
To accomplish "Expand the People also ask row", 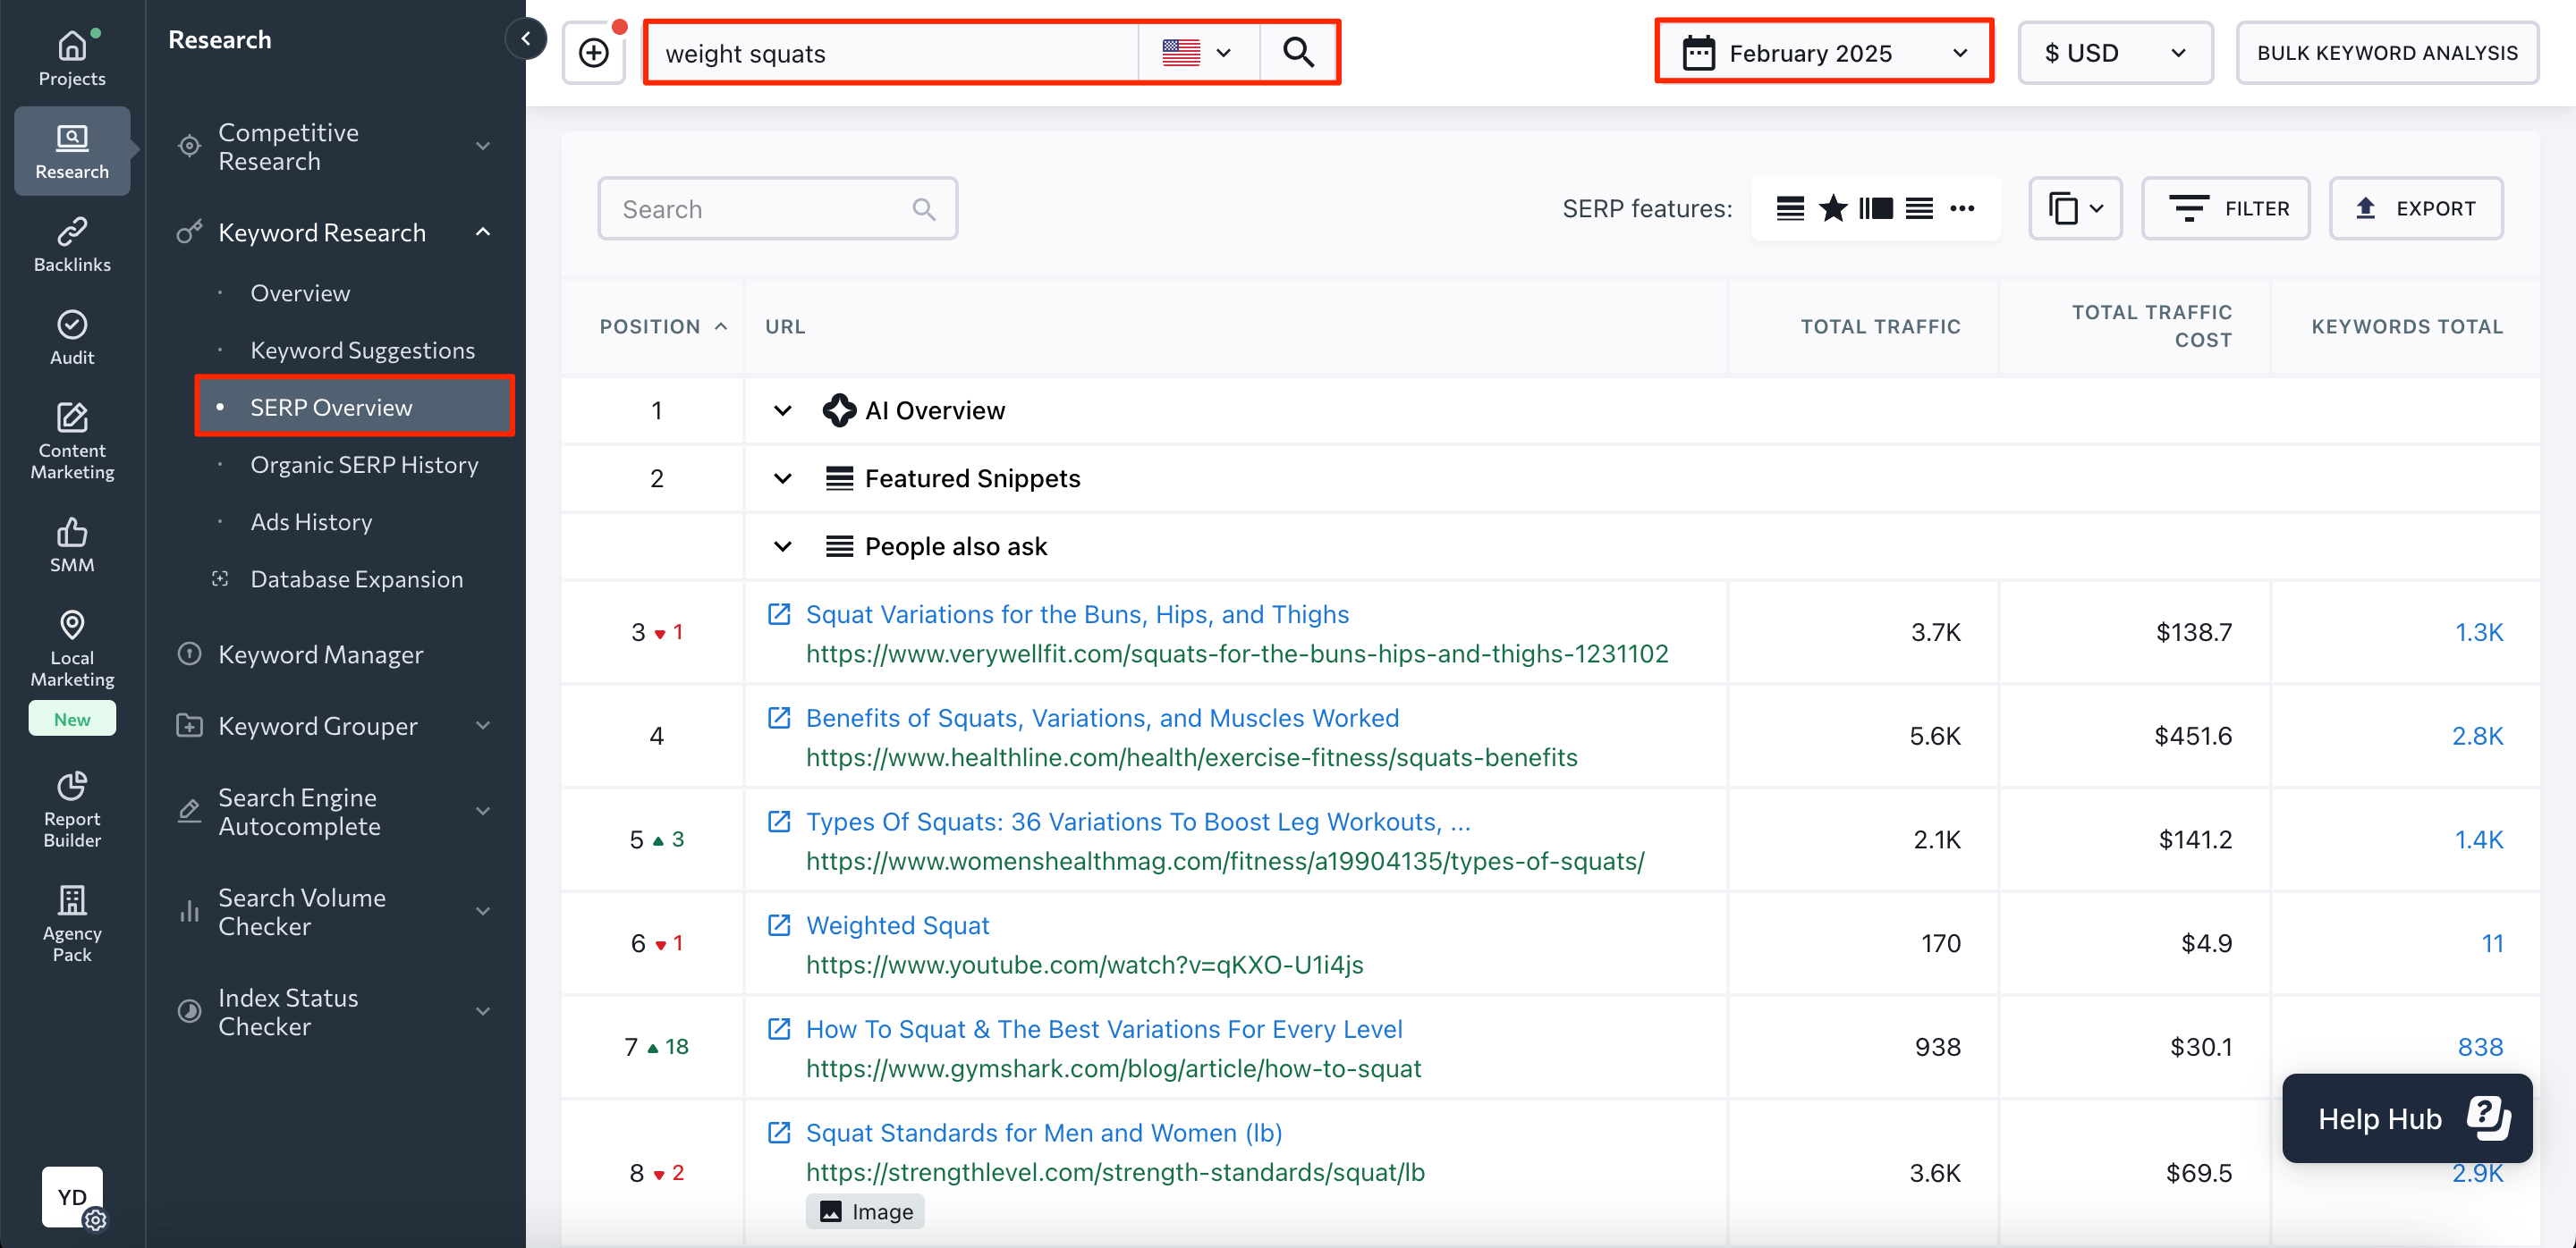I will 783,546.
